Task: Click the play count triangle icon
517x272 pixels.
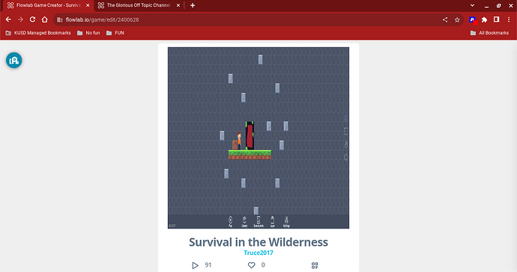Action: (195, 265)
